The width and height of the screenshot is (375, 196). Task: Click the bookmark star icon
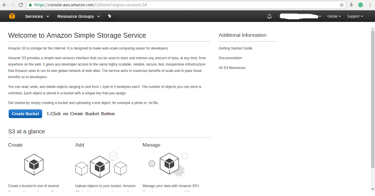342,5
